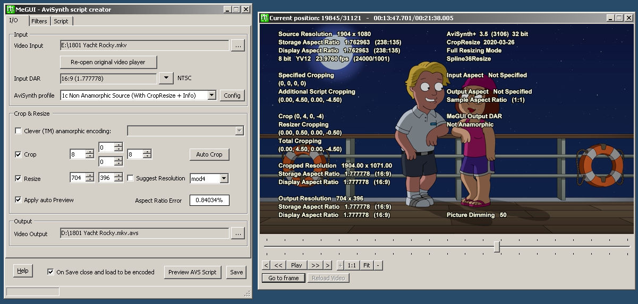This screenshot has width=638, height=304.
Task: Step back one frame with < button
Action: tap(266, 265)
